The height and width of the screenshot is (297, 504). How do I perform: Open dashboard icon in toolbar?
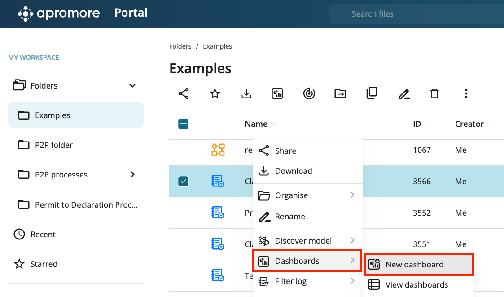[x=277, y=93]
